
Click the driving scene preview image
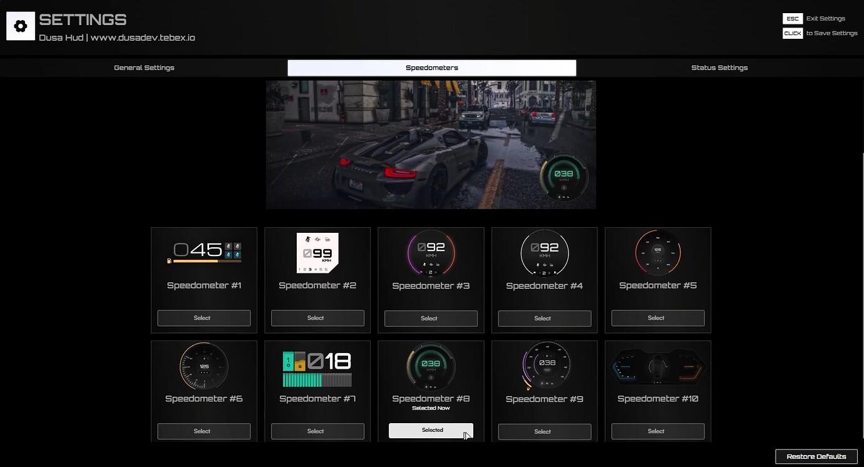click(x=431, y=145)
